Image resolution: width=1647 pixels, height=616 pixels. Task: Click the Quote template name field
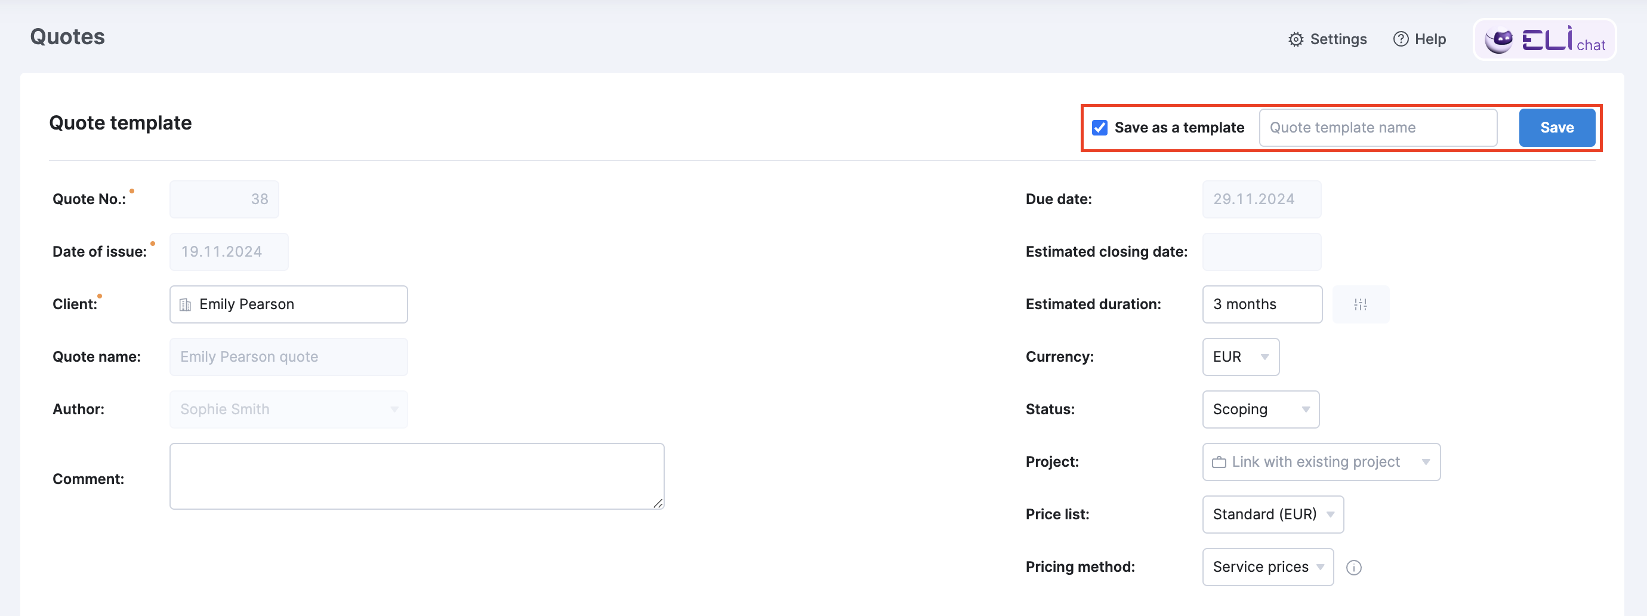[x=1377, y=128]
